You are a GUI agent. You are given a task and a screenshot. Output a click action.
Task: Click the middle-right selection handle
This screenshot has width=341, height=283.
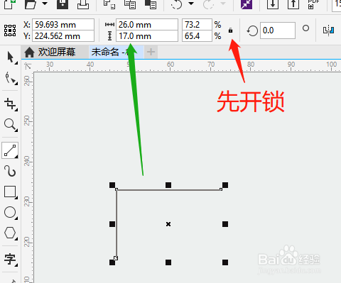tap(225, 224)
